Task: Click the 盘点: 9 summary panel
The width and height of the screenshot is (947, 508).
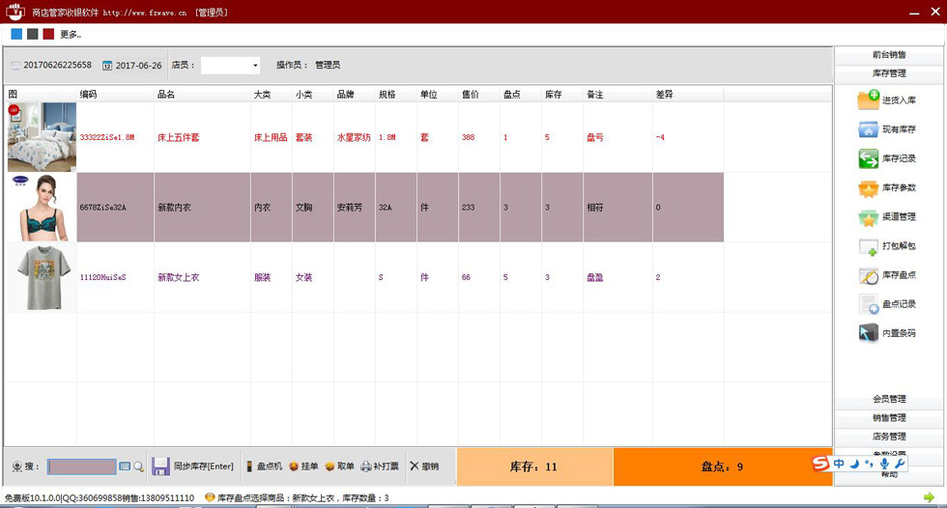Action: pos(723,466)
